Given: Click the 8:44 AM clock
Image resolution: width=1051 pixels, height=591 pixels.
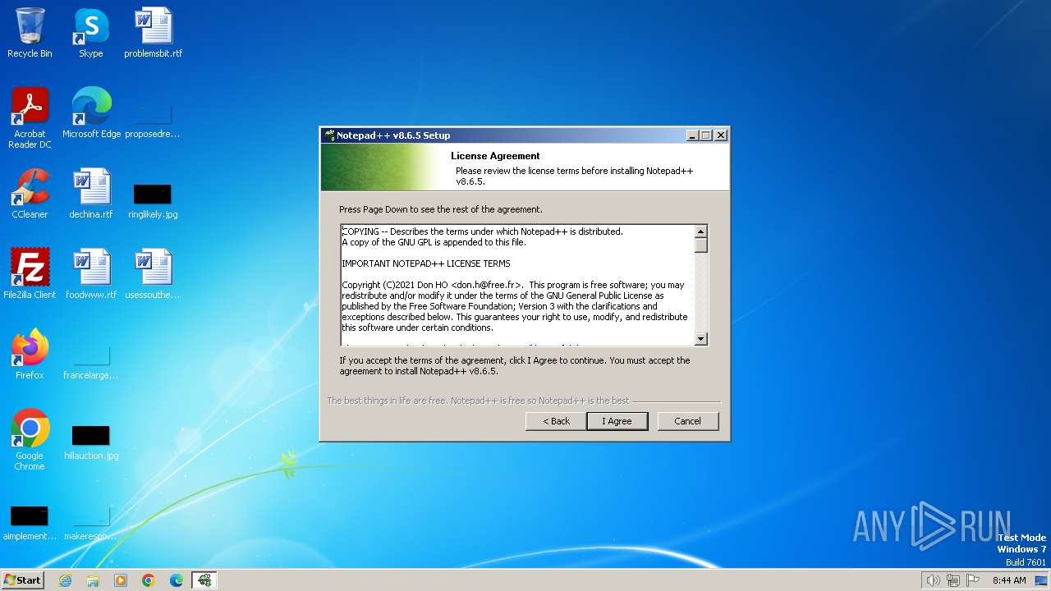Looking at the screenshot, I should pos(1009,580).
